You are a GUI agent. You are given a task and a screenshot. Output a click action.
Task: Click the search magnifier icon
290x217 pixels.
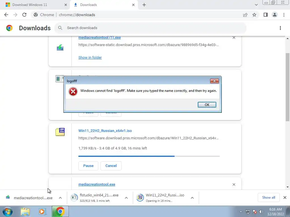point(60,28)
